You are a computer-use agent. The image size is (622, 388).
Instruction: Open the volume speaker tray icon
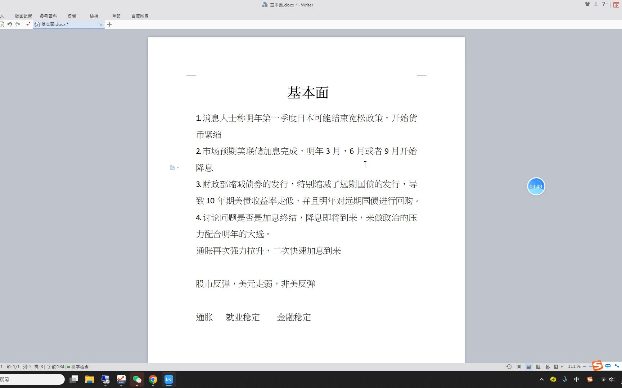pyautogui.click(x=612, y=379)
